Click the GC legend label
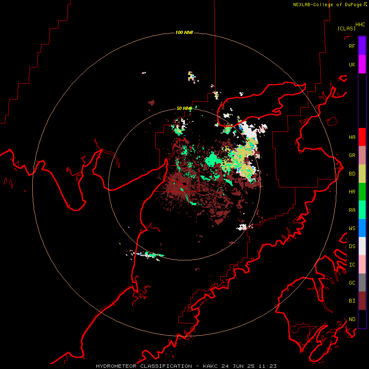The image size is (369, 369). tap(352, 282)
